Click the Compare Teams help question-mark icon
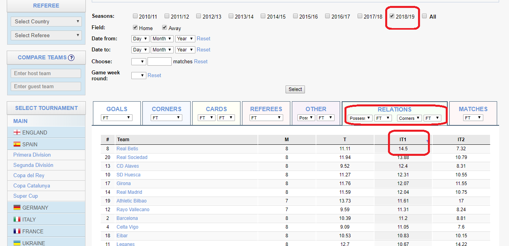This screenshot has width=509, height=246. click(71, 58)
